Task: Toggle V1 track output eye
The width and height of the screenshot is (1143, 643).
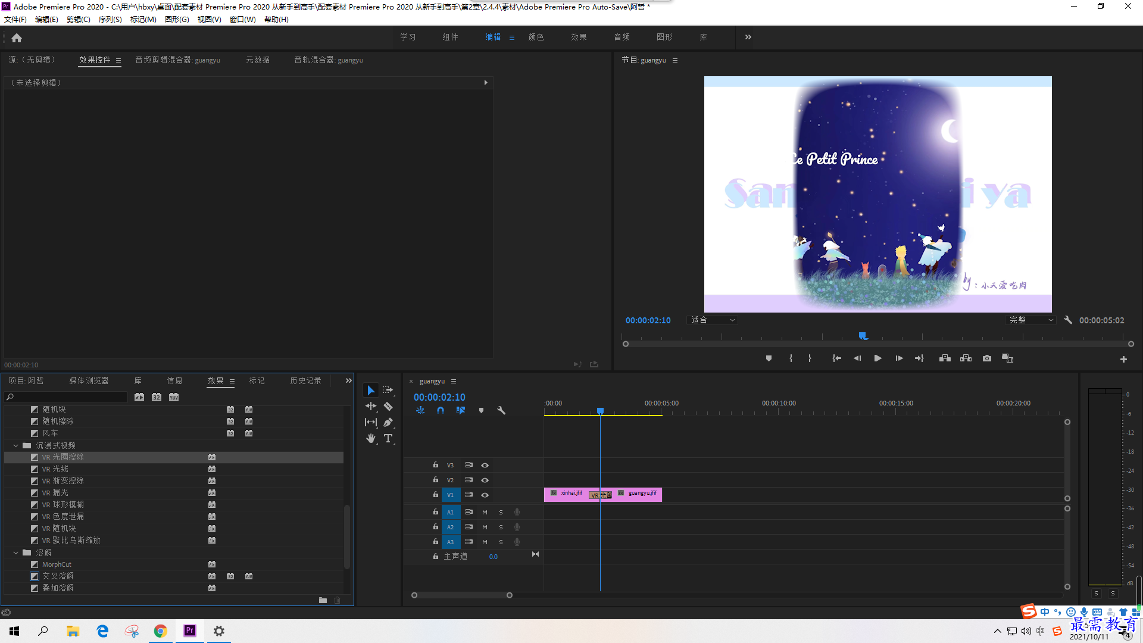Action: 485,495
